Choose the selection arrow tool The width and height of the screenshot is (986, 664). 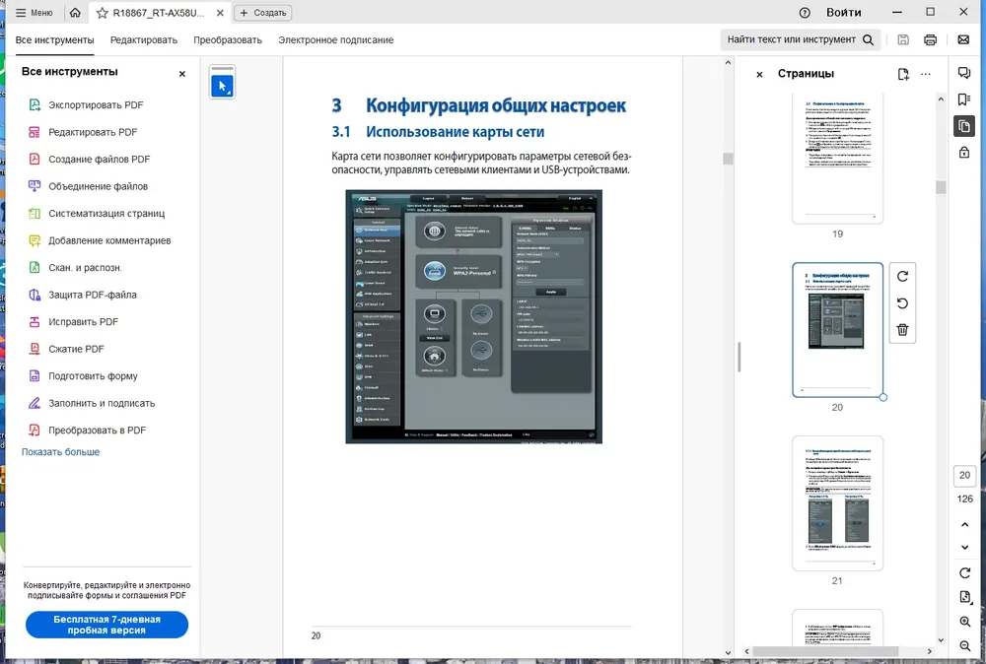tap(222, 86)
